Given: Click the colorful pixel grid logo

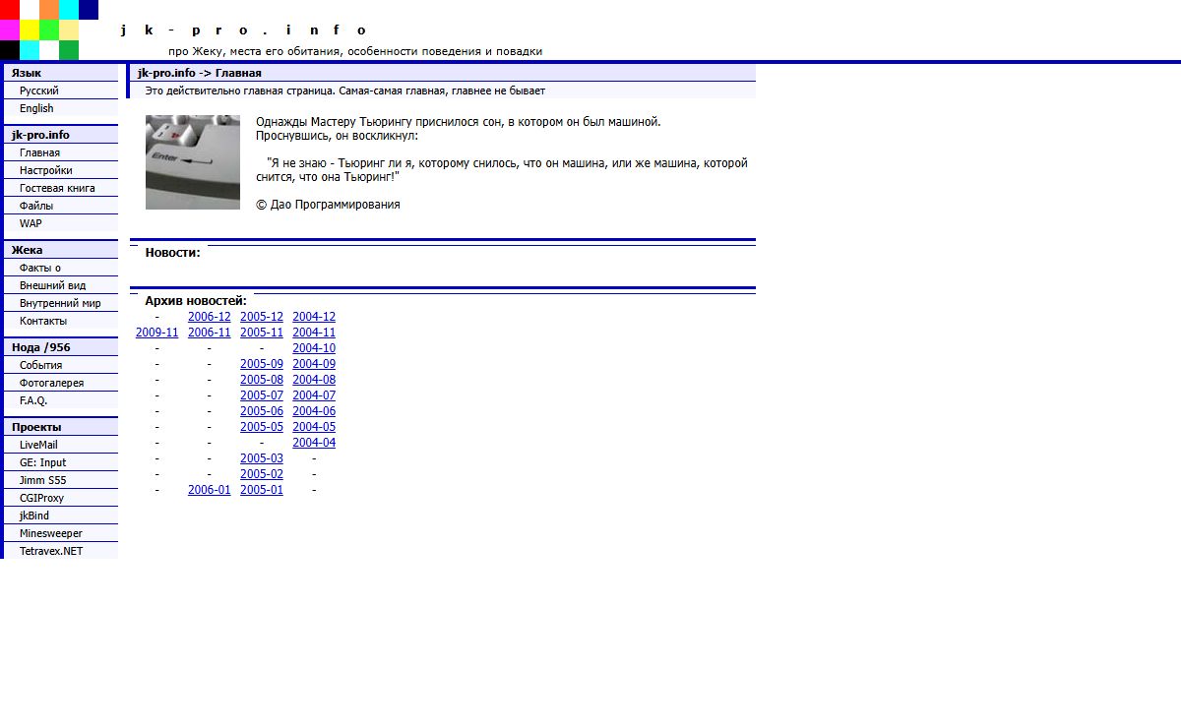Looking at the screenshot, I should 48,30.
